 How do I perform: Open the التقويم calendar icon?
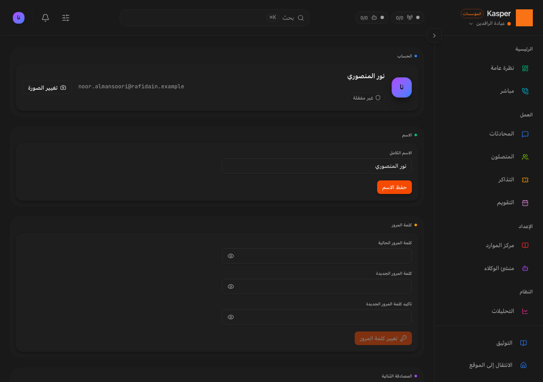(525, 203)
